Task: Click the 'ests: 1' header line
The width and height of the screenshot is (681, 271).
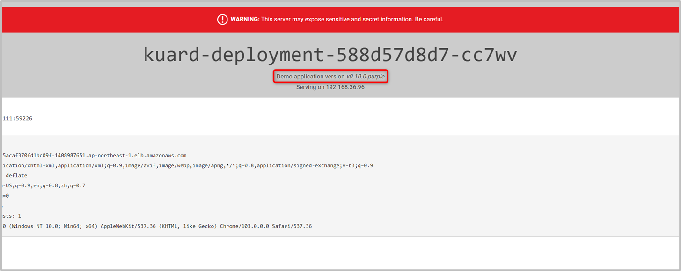Action: [11, 216]
